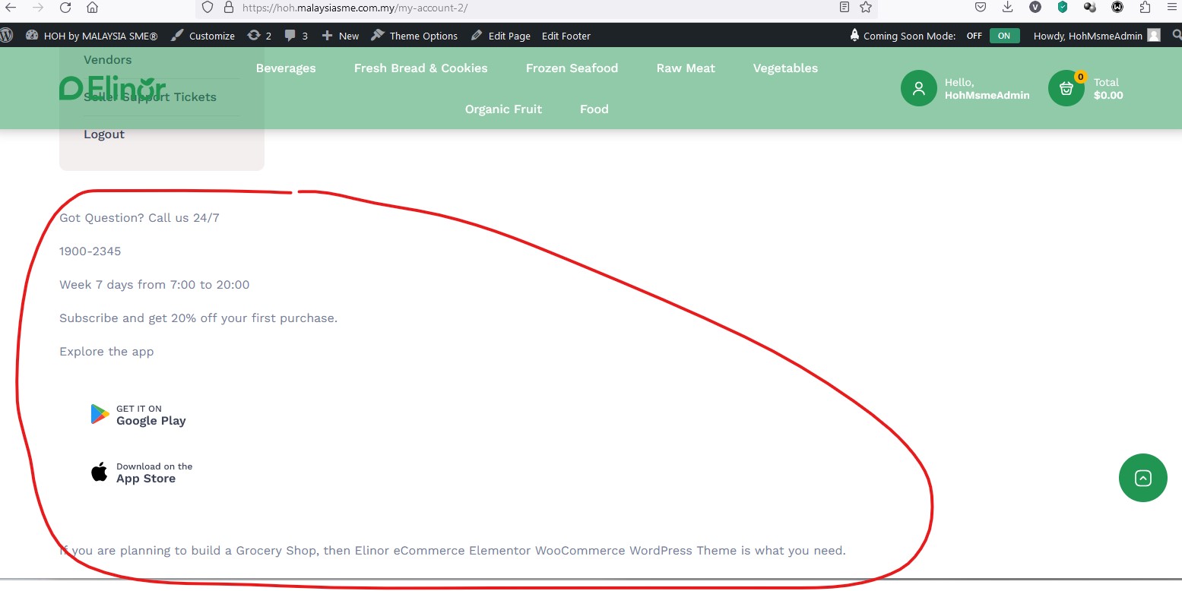This screenshot has width=1182, height=591.
Task: View site security via the padlock icon
Action: (228, 7)
